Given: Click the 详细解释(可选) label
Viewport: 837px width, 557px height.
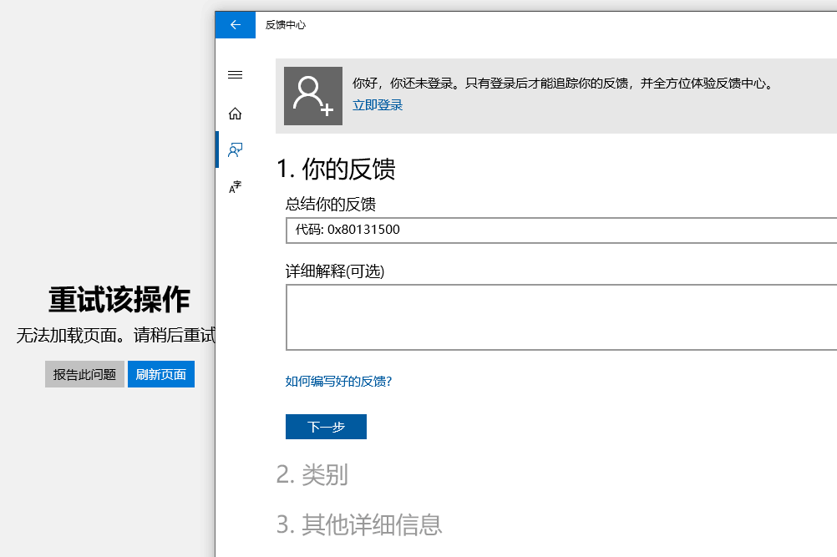Looking at the screenshot, I should [335, 271].
